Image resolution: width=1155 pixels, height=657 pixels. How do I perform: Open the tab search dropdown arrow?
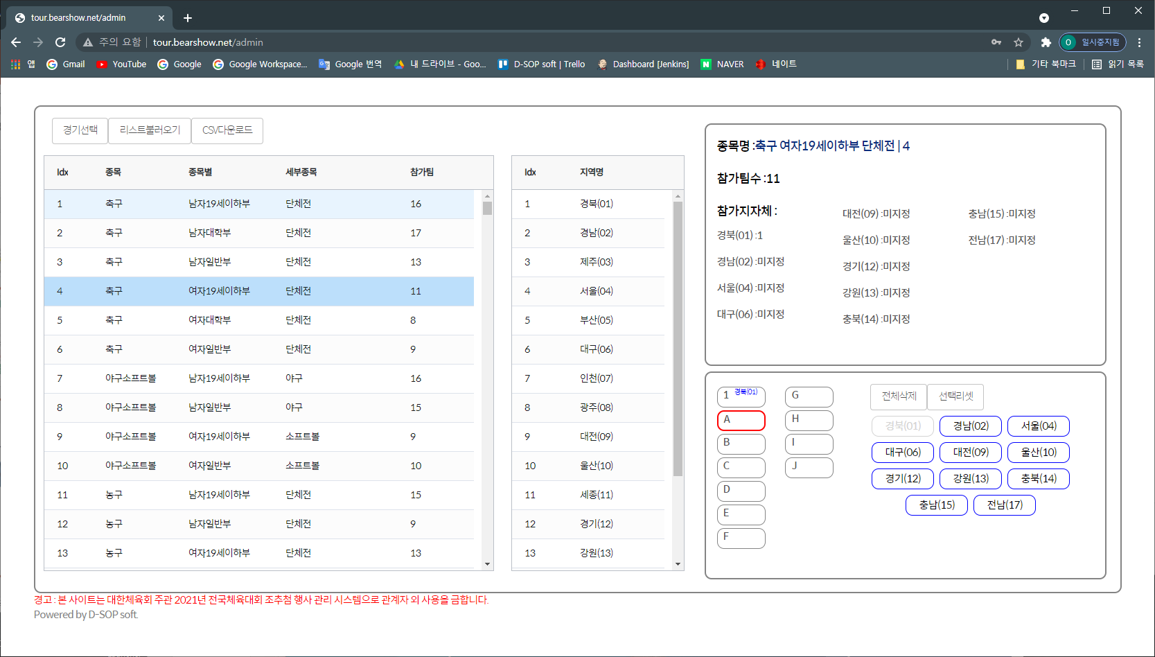(1044, 18)
